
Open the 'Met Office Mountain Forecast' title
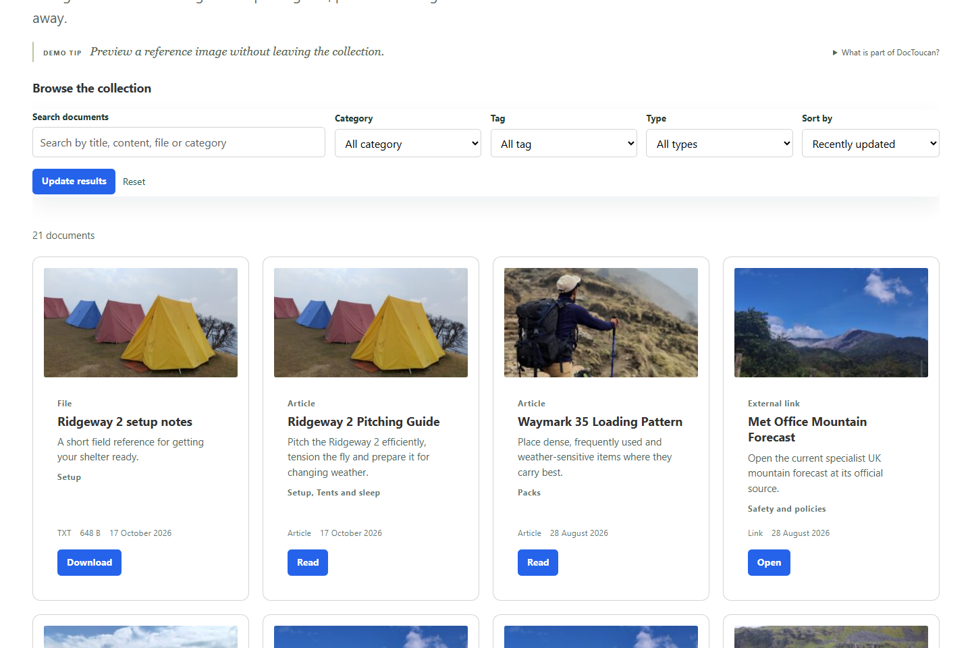coord(807,429)
